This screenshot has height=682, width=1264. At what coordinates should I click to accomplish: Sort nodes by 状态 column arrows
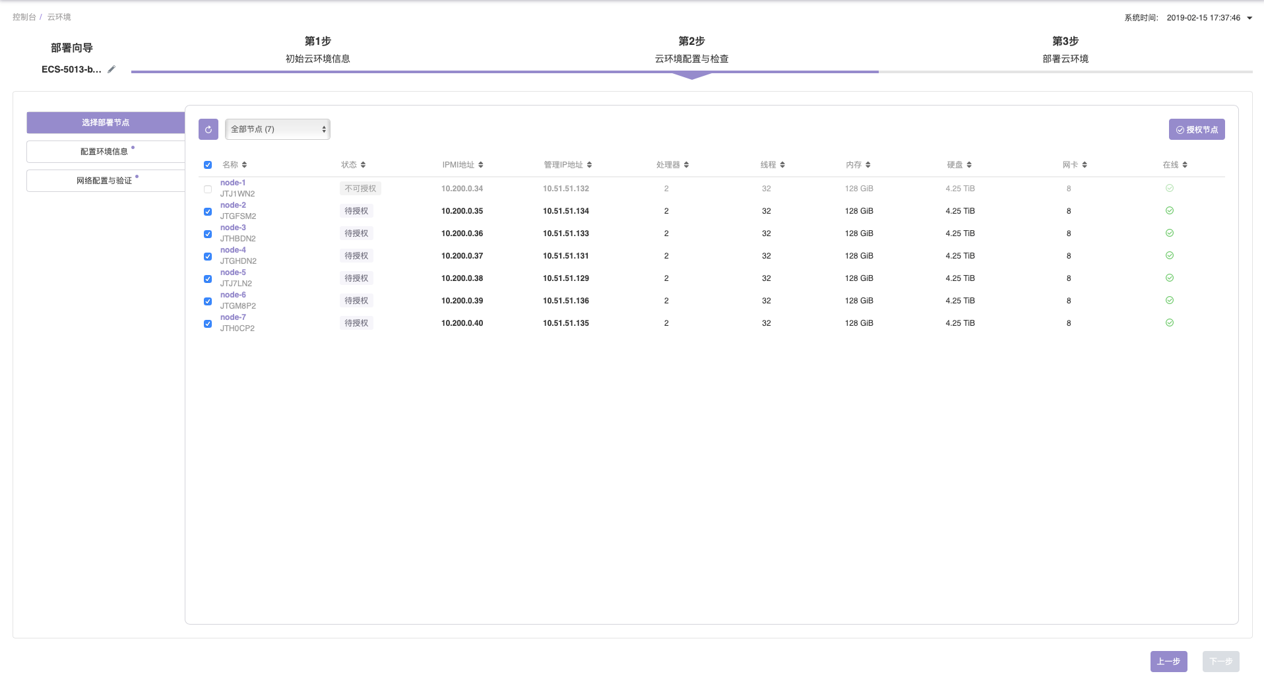click(363, 165)
